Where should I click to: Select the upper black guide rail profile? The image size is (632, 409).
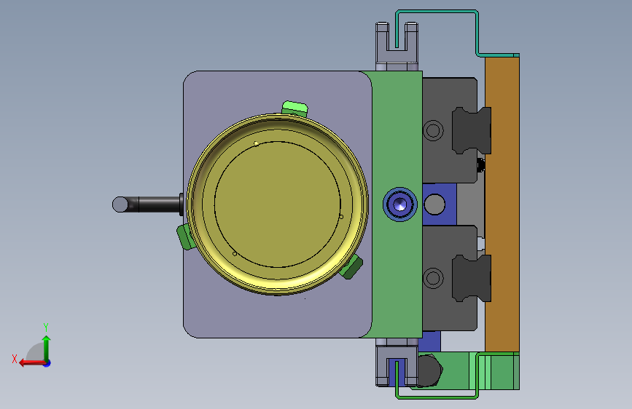tap(471, 130)
